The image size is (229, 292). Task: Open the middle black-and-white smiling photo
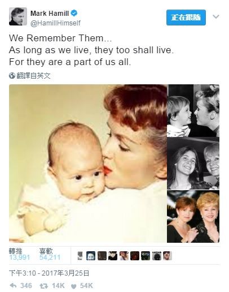tap(193, 164)
